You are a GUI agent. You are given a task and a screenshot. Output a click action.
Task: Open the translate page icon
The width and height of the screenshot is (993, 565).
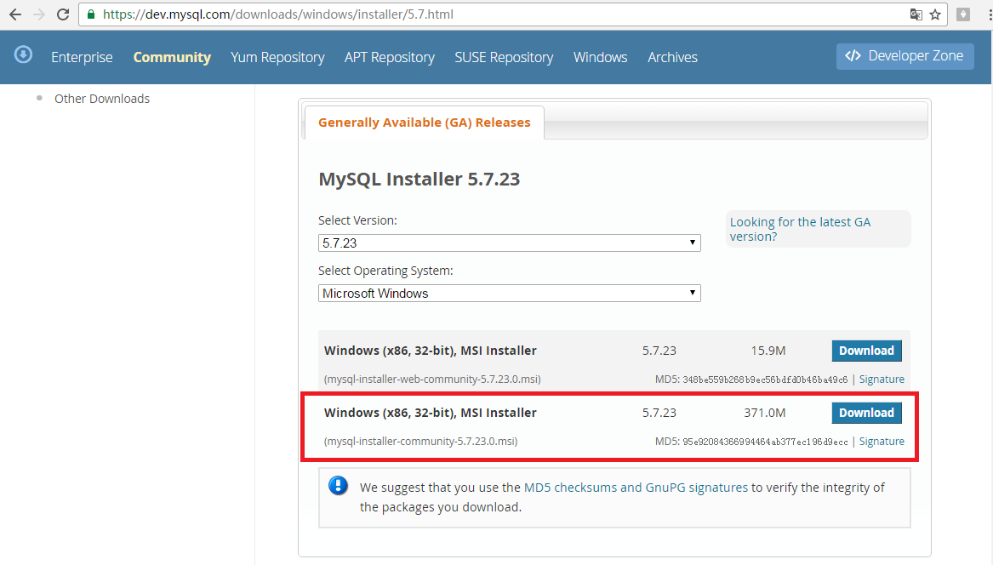916,14
